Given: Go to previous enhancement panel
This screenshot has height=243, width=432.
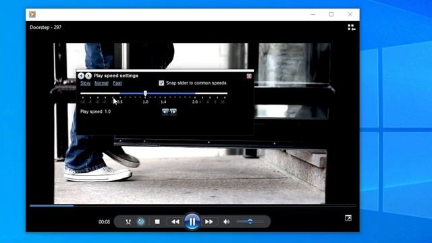Looking at the screenshot, I should [x=81, y=76].
